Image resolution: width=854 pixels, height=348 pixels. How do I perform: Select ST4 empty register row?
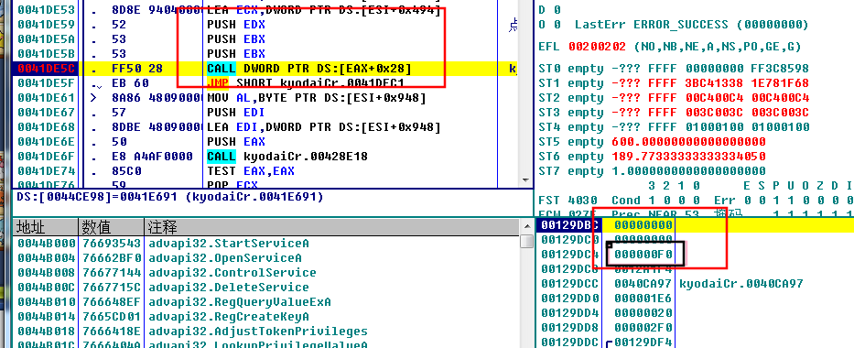(x=673, y=127)
